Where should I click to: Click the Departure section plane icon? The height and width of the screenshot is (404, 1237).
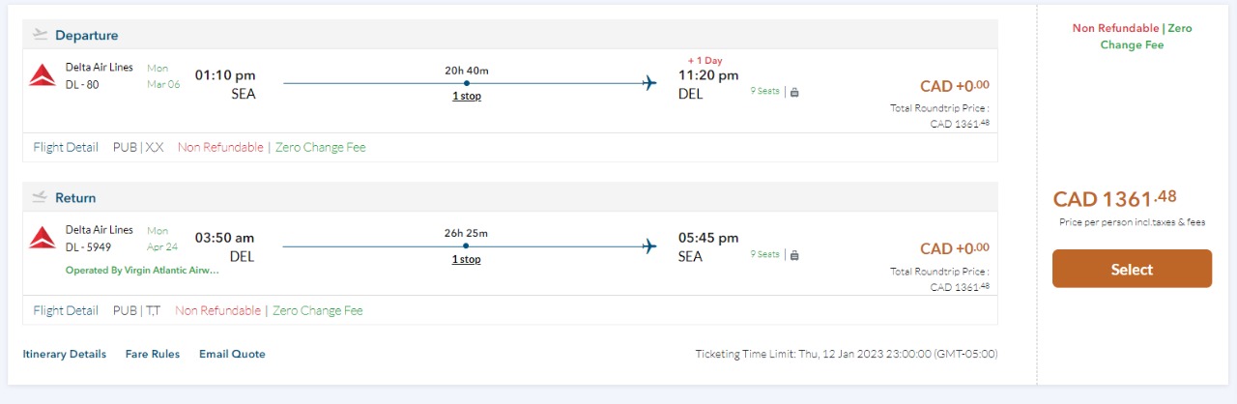pyautogui.click(x=40, y=35)
